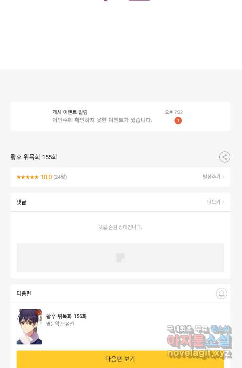Click the 댓글 section header
This screenshot has height=368, width=242.
tap(21, 202)
